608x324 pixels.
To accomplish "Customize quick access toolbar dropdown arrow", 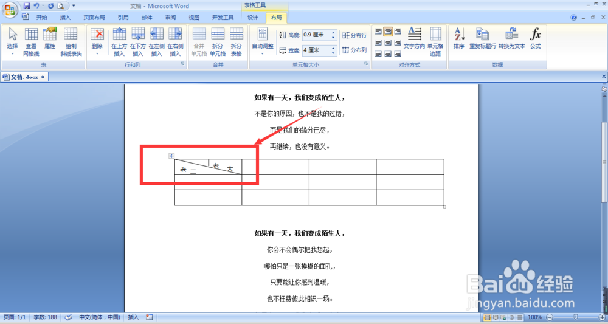I will [x=74, y=6].
